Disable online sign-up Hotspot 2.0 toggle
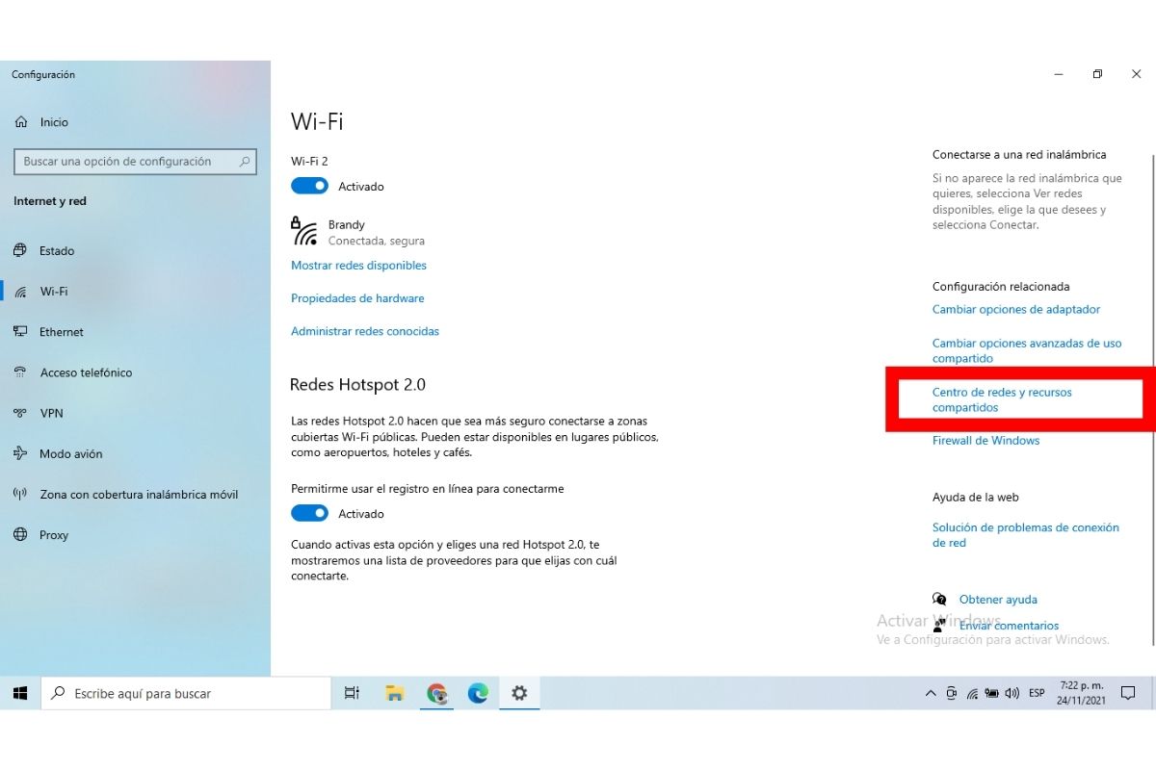This screenshot has width=1156, height=770. (x=309, y=513)
